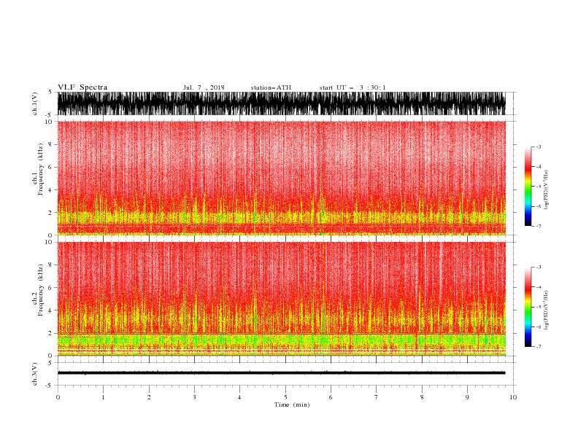Click the "10" tick on time axis
This screenshot has width=578, height=446.
click(513, 397)
